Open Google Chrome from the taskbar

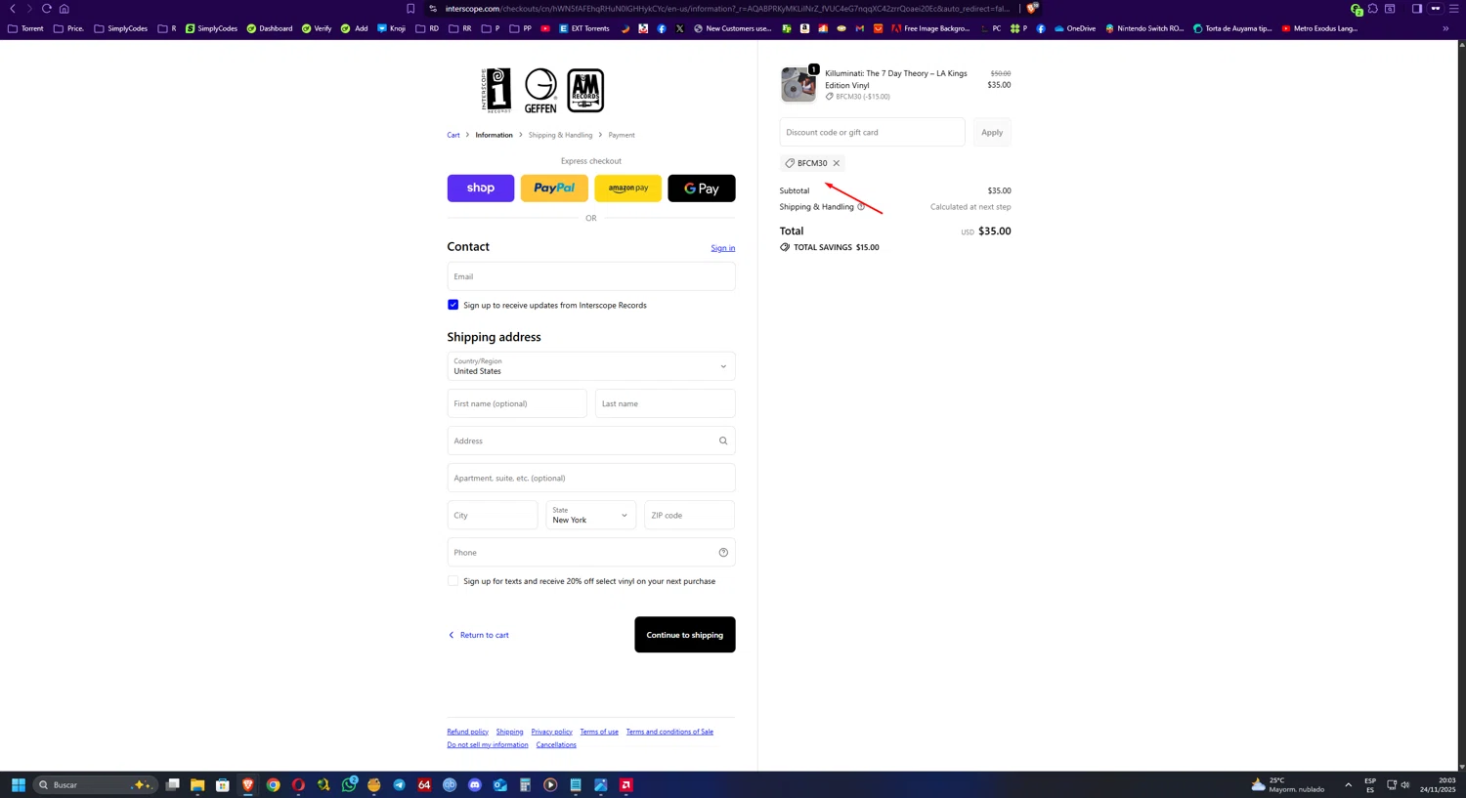[274, 785]
